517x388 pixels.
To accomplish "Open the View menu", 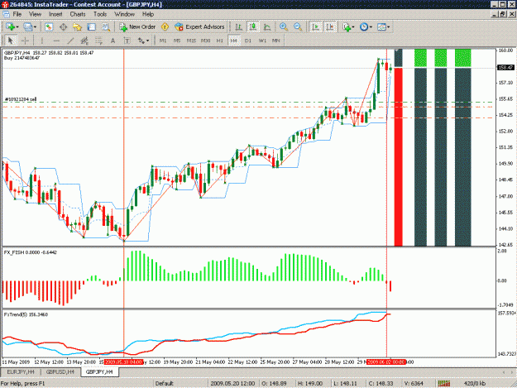I will (35, 14).
